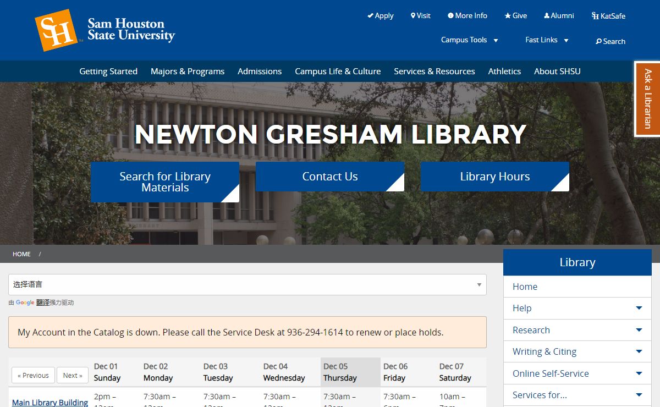
Task: Open Ask a Librarian side tab
Action: coord(647,98)
